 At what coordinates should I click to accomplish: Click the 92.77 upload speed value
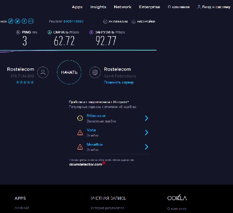[x=106, y=41]
